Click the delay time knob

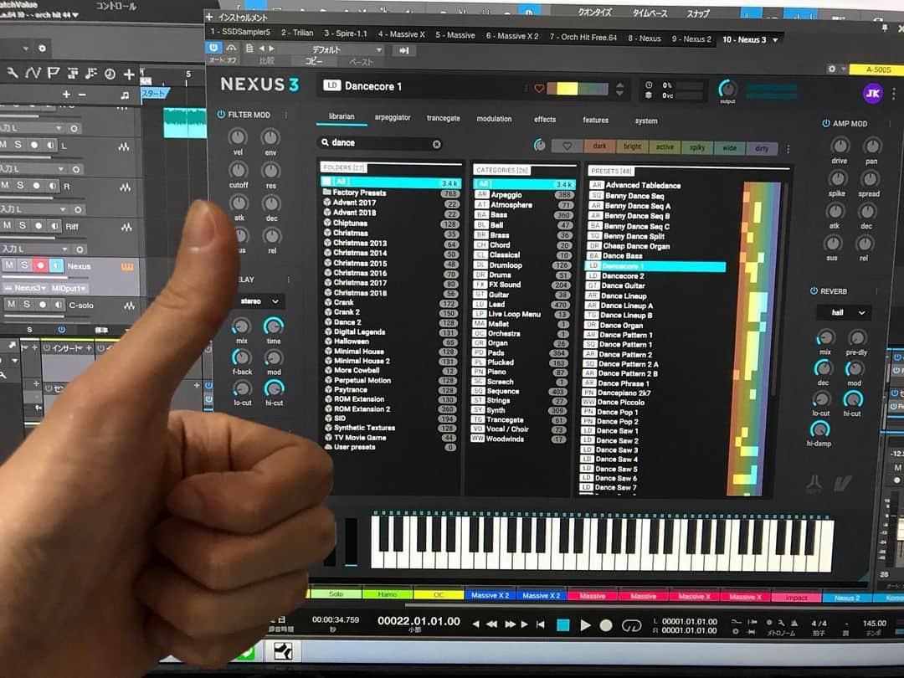(x=273, y=326)
